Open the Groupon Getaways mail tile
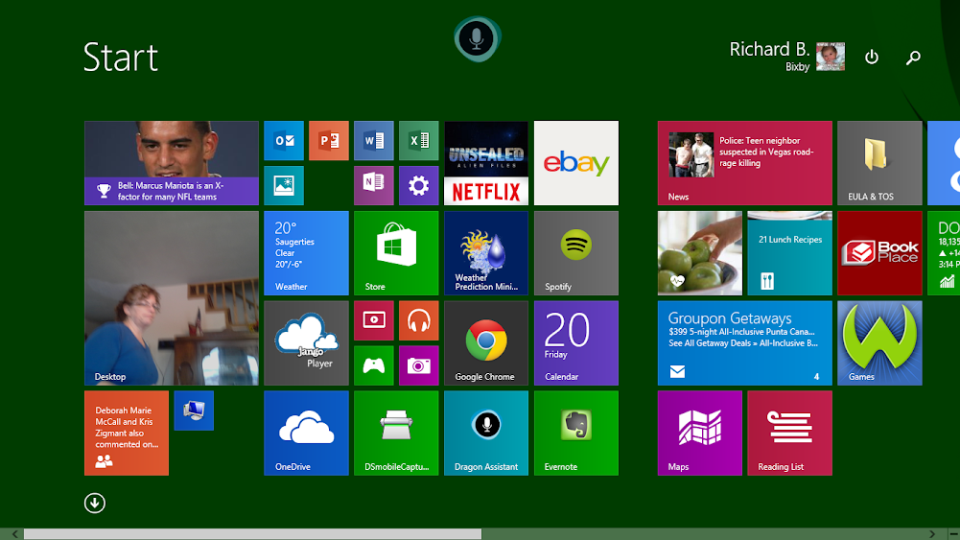Viewport: 960px width, 540px height. pyautogui.click(x=744, y=342)
